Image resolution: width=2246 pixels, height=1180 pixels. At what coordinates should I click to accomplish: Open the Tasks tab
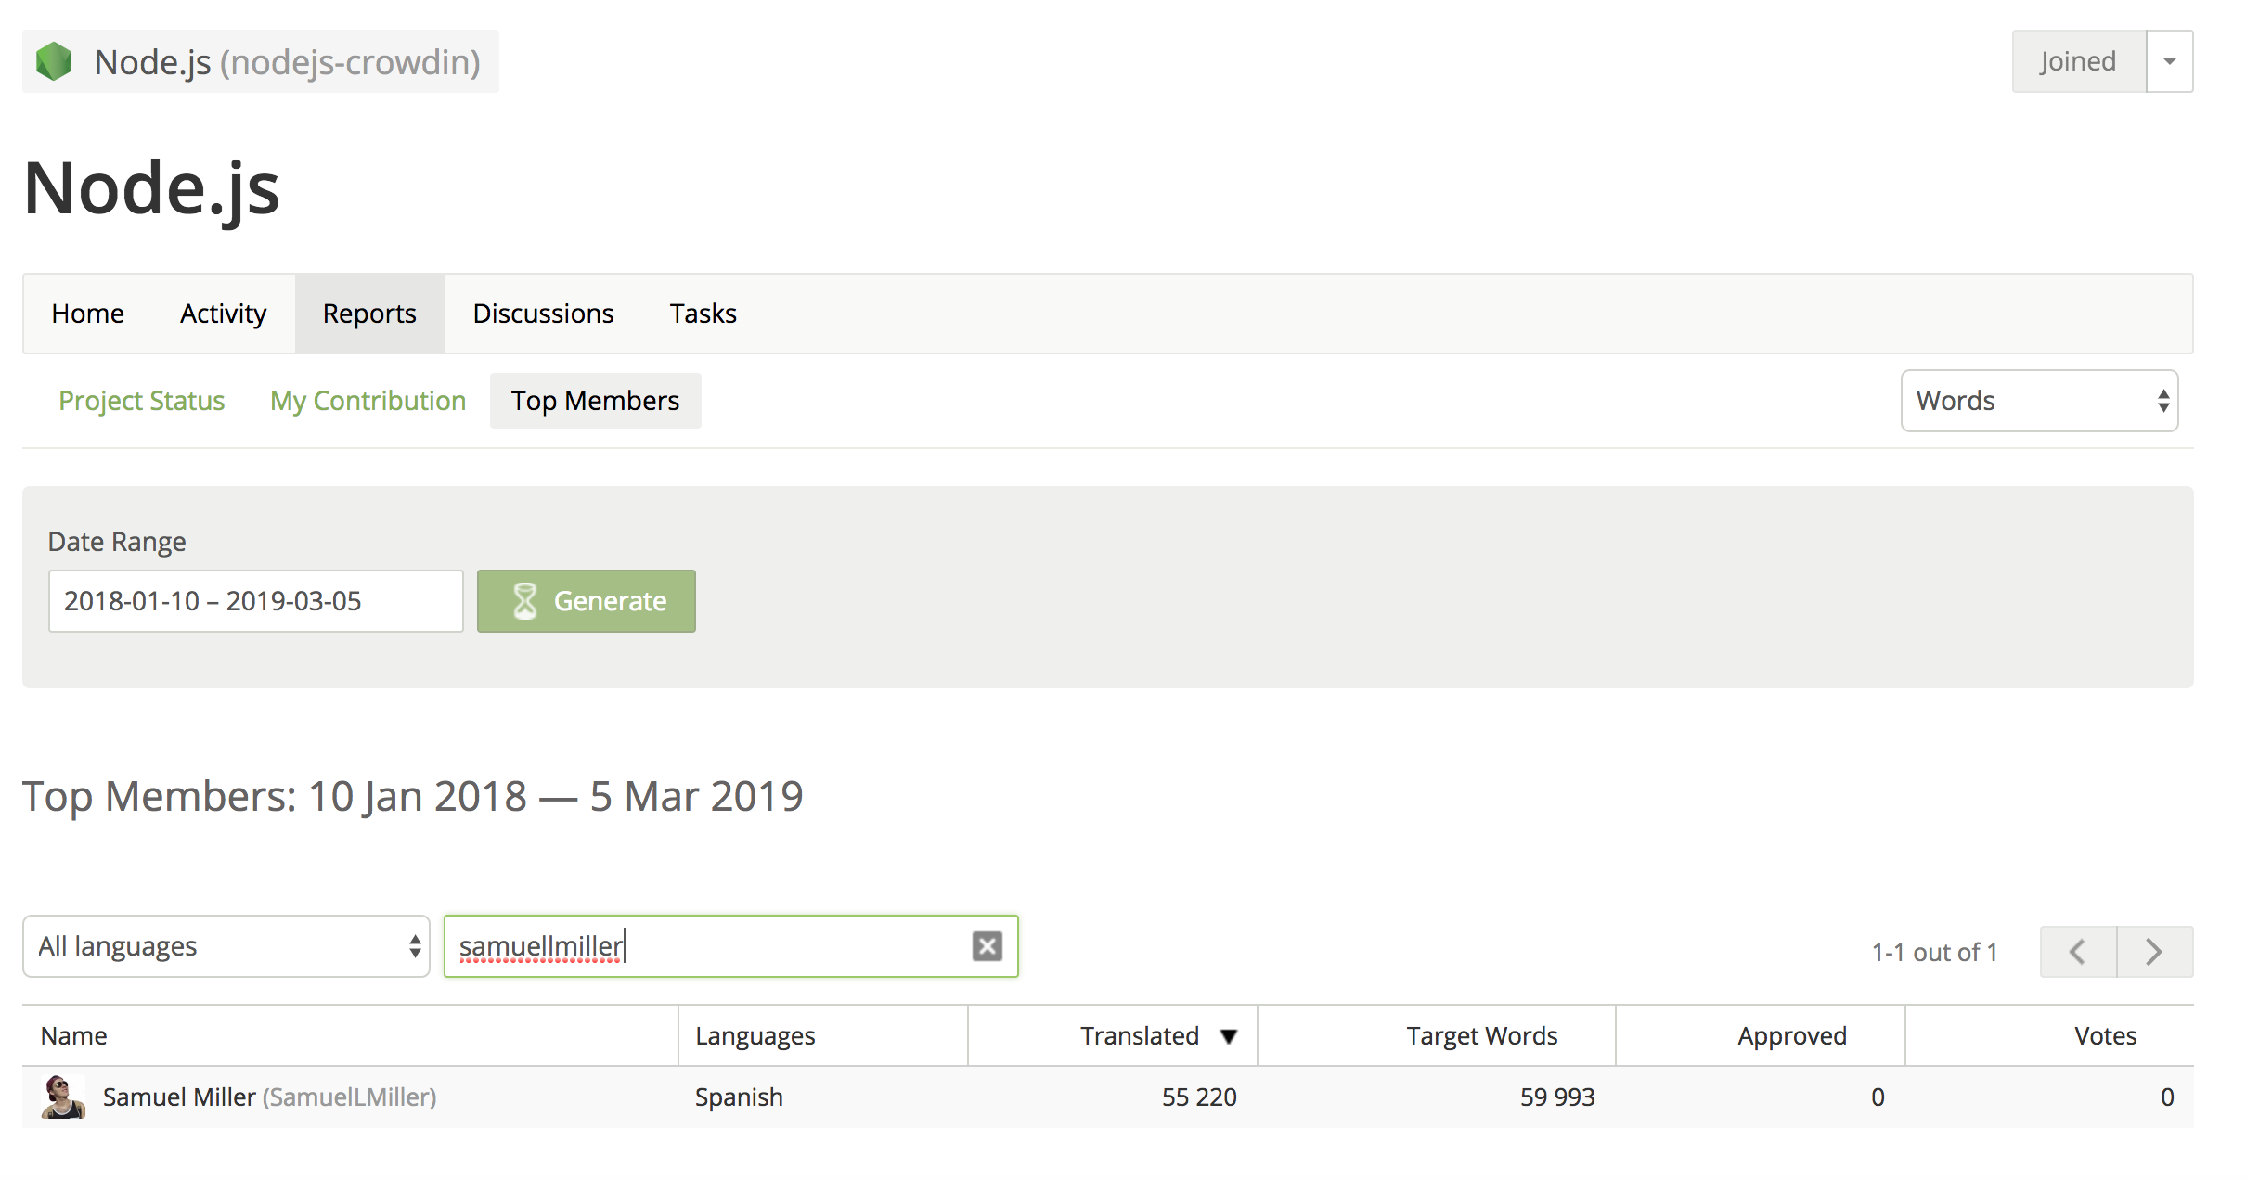pyautogui.click(x=703, y=314)
